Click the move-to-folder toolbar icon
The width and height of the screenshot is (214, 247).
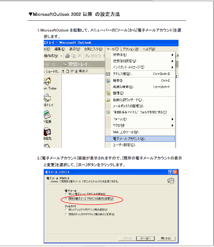[x=74, y=56]
